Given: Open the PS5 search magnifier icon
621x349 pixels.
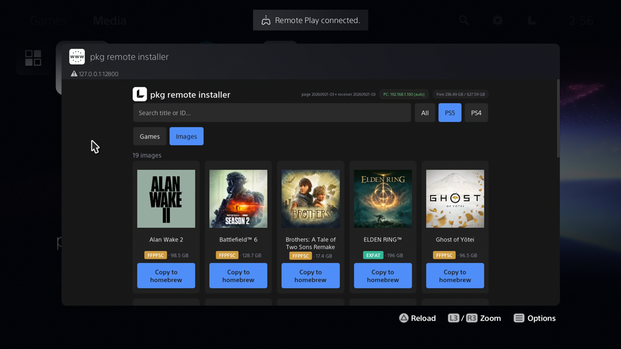Looking at the screenshot, I should [x=464, y=20].
